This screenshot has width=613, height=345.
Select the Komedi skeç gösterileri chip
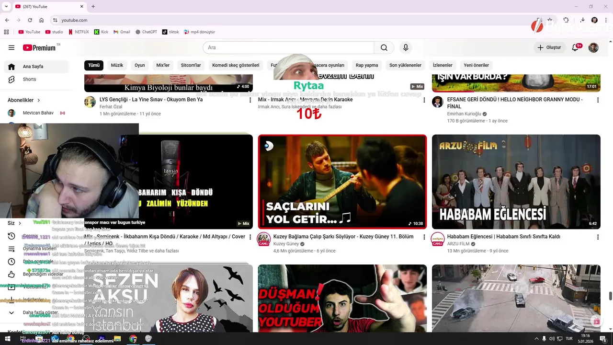point(236,65)
